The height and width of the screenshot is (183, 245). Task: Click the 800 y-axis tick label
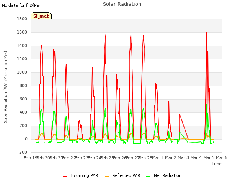point(23,85)
